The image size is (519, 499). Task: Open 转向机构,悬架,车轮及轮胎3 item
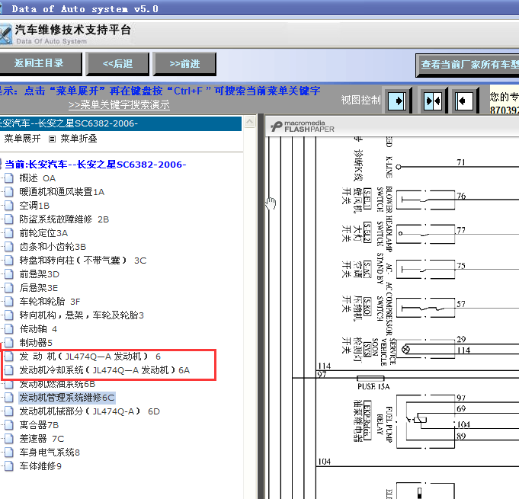coord(82,315)
